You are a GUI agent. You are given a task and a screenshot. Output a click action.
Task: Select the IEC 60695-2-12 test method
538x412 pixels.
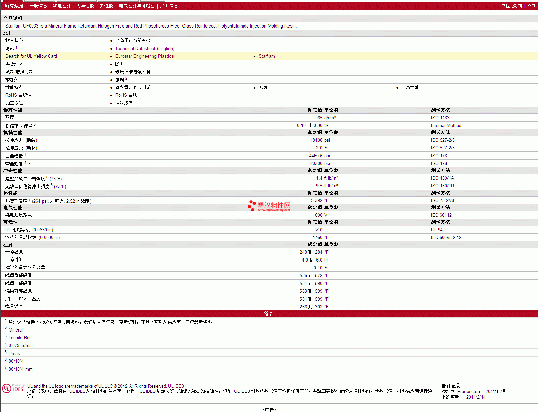click(x=446, y=238)
